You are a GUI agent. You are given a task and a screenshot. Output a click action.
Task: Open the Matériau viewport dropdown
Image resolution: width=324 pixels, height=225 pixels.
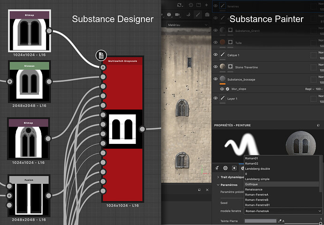188,24
